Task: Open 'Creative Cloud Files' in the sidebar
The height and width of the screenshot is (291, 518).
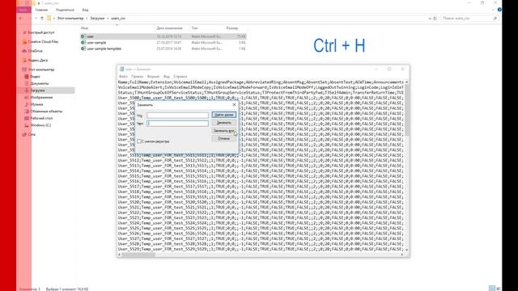Action: point(43,42)
